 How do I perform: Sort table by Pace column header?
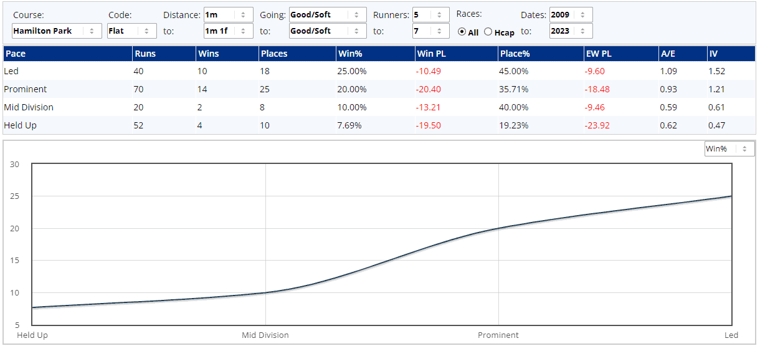(16, 54)
